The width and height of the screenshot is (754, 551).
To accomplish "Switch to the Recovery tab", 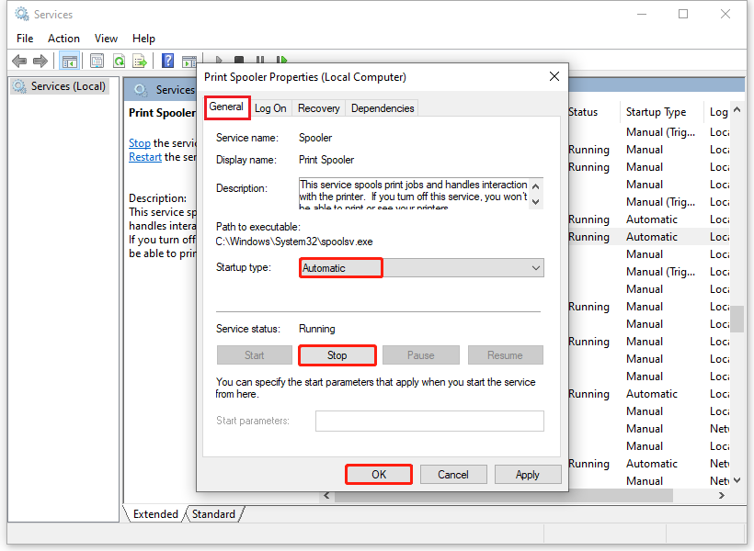I will (x=318, y=108).
